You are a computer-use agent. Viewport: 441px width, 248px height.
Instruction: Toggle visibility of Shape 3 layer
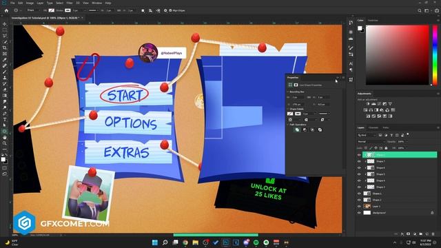coord(359,187)
